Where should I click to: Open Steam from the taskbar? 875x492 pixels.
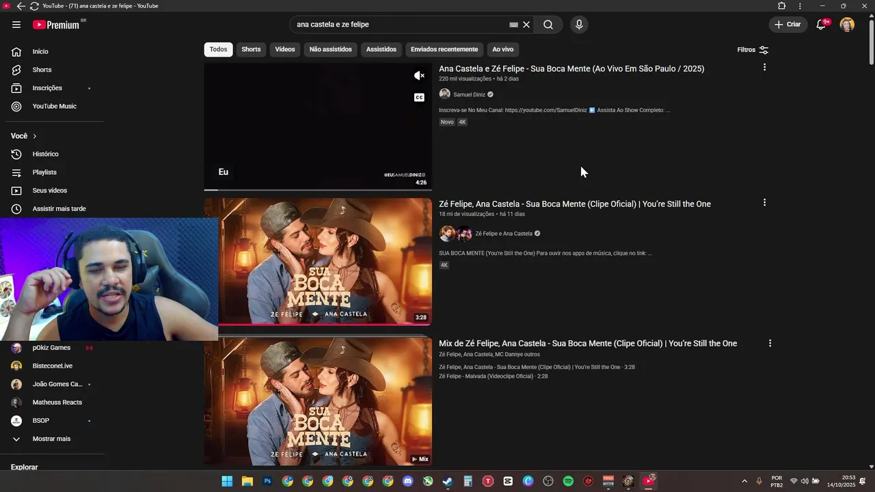tap(448, 481)
